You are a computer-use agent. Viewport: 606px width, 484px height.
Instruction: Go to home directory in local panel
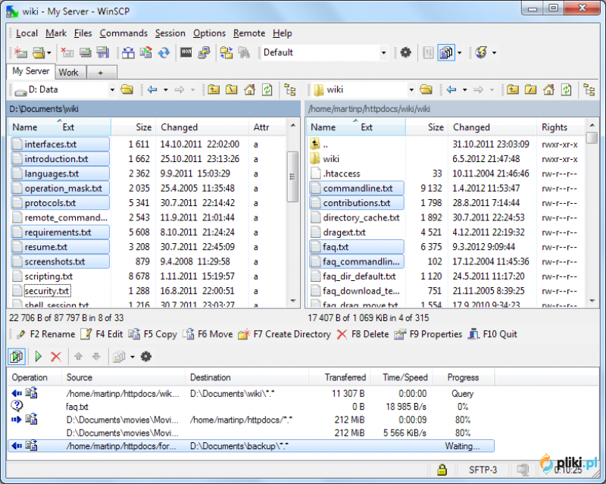tap(249, 89)
